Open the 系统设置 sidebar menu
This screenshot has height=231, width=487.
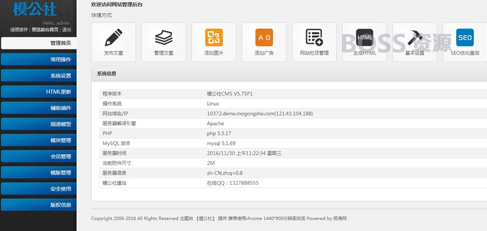pos(39,76)
